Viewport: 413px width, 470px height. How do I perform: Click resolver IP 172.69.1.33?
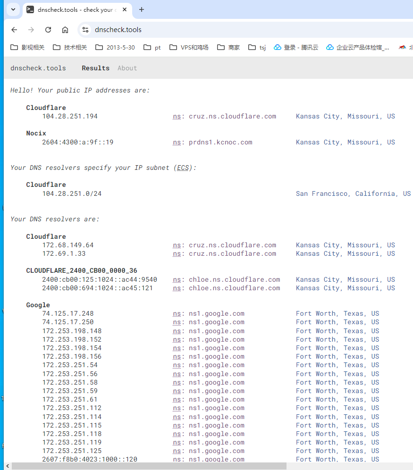(64, 253)
